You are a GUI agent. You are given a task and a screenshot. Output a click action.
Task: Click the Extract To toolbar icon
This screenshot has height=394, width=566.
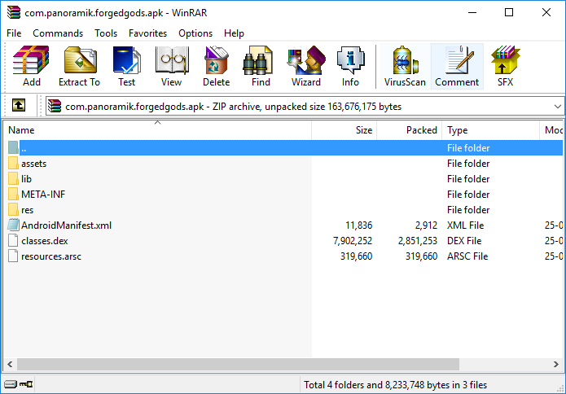coord(80,66)
